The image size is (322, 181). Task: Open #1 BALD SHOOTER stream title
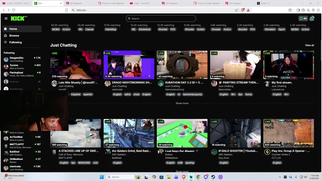point(238,151)
